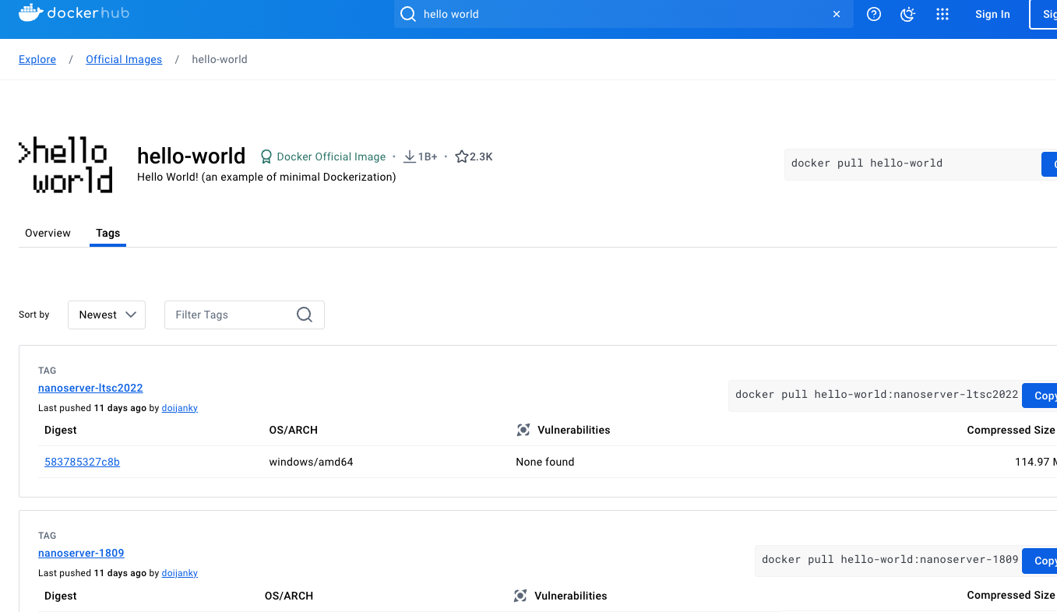Focus the top search field containing hello world
This screenshot has width=1057, height=612.
pos(623,14)
